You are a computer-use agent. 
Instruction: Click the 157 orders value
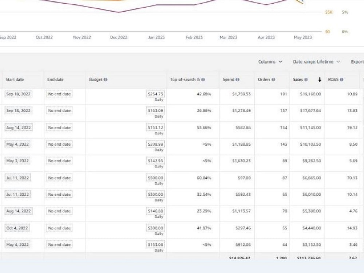tap(284, 111)
